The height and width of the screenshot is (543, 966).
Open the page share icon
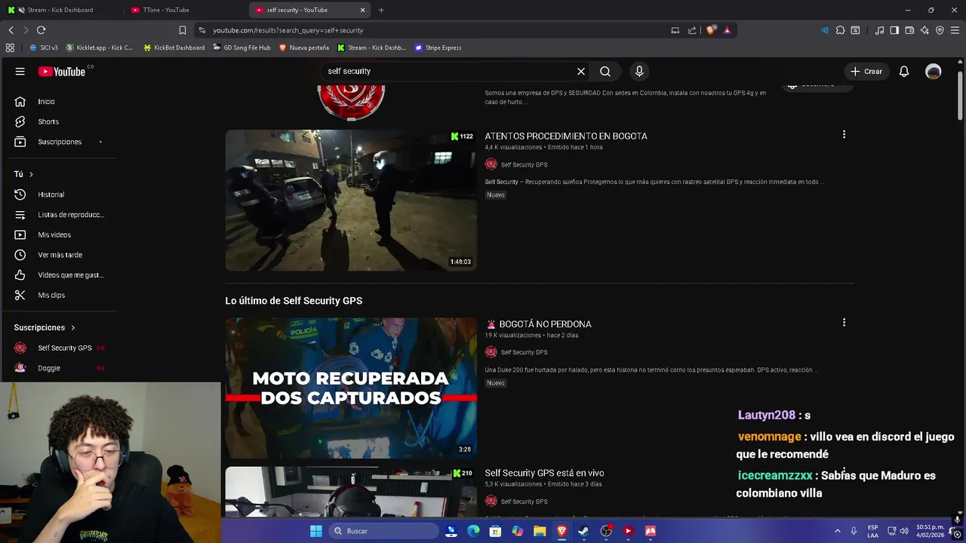[692, 30]
